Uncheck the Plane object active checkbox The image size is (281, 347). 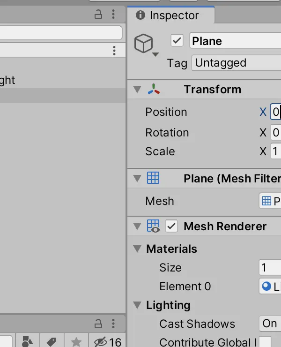tap(177, 40)
